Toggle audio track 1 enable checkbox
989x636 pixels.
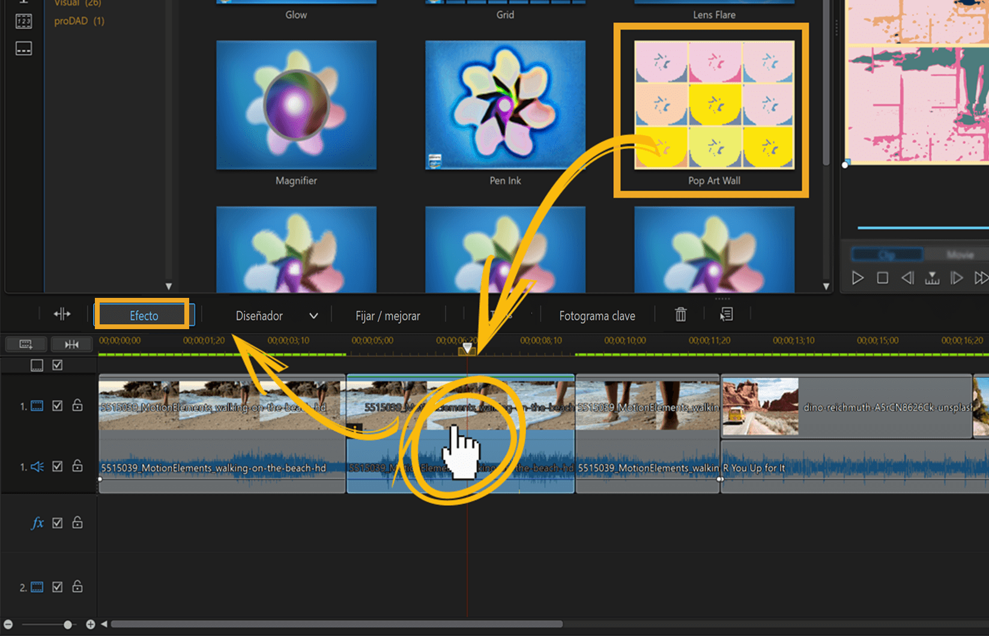click(x=58, y=467)
